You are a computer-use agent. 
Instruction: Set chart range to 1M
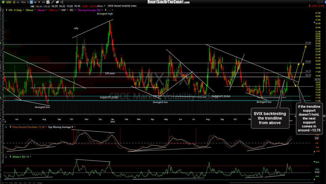click(x=25, y=183)
